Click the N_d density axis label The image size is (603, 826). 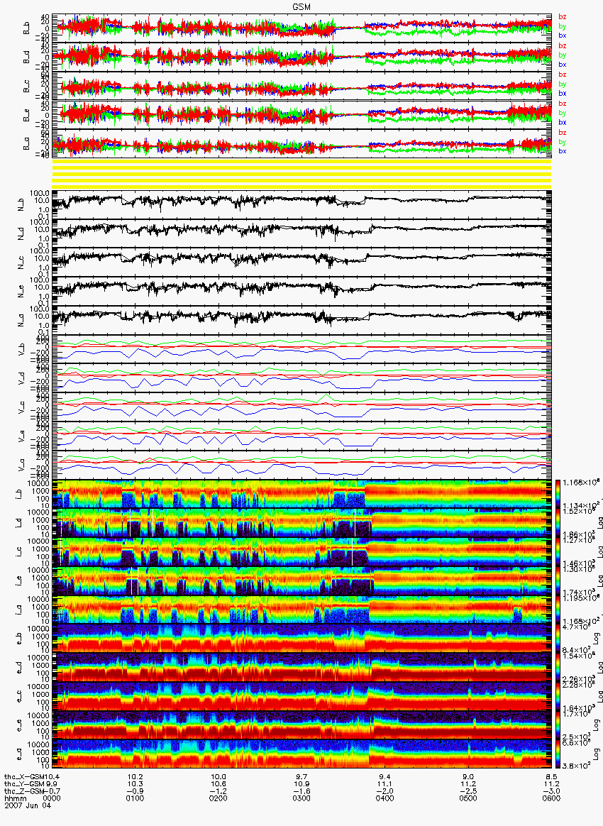[21, 234]
